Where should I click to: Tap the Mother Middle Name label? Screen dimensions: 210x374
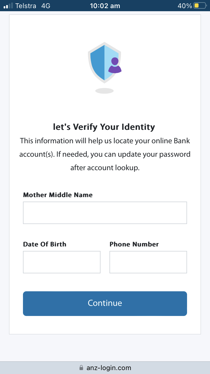(x=58, y=195)
